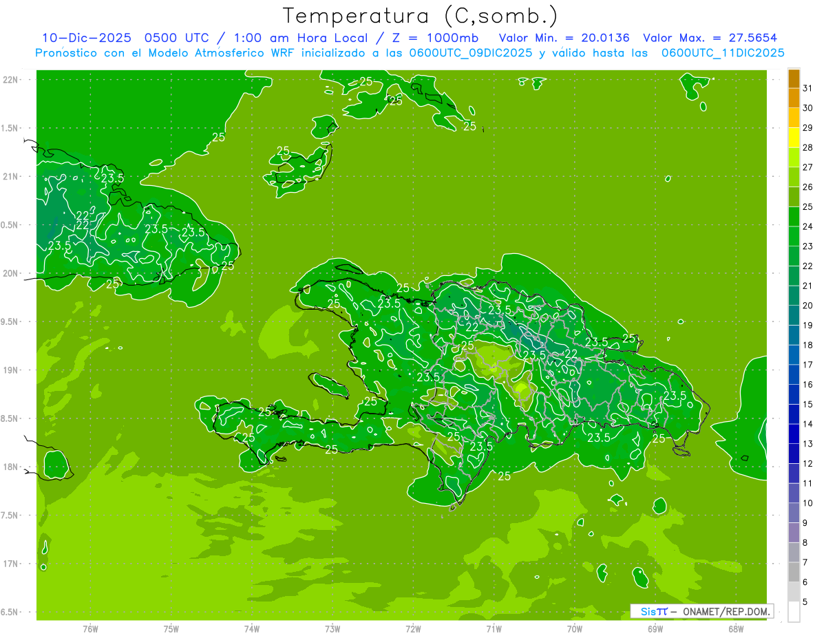Click the "22N" latitude axis label
The width and height of the screenshot is (826, 638).
click(11, 80)
